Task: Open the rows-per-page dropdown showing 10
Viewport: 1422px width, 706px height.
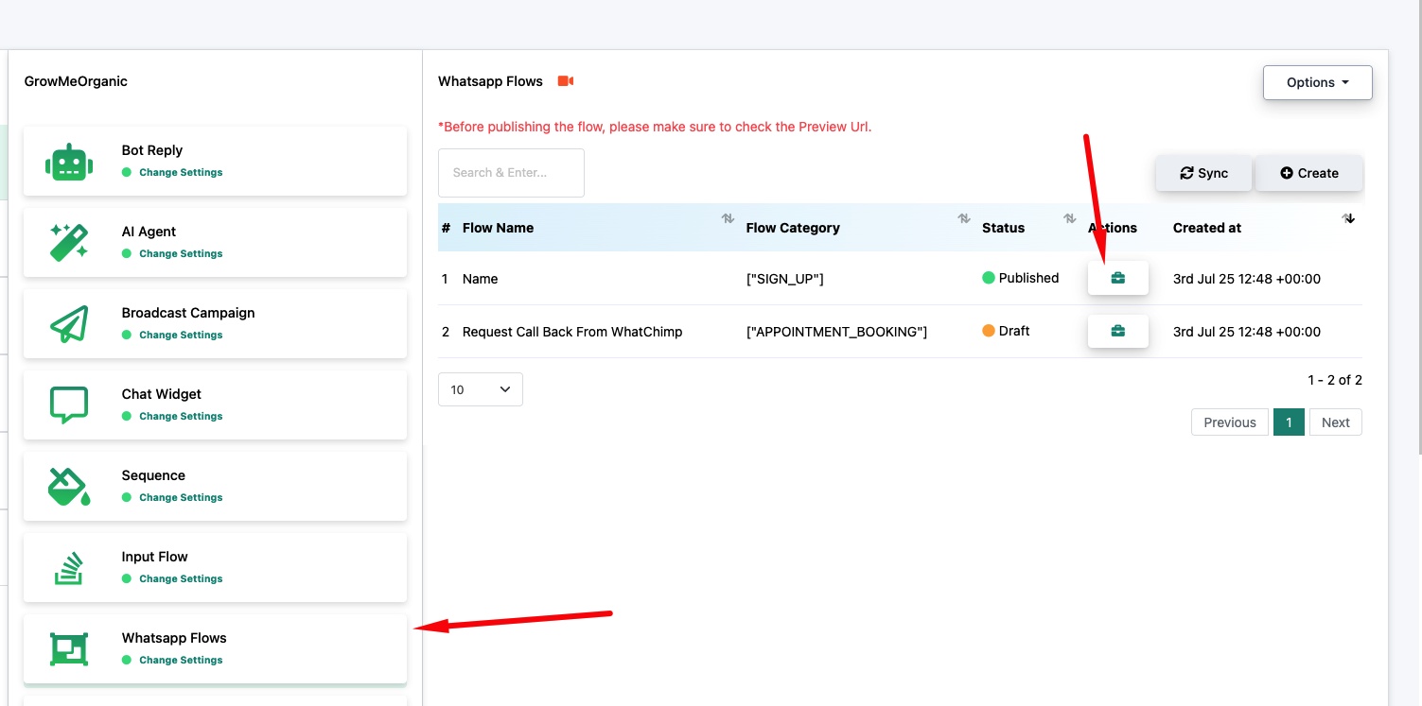Action: click(481, 389)
